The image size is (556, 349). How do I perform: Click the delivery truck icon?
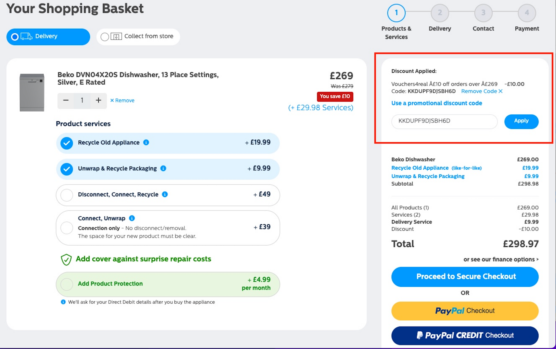click(x=27, y=36)
